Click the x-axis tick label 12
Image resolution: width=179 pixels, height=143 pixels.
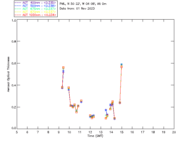point(90,132)
